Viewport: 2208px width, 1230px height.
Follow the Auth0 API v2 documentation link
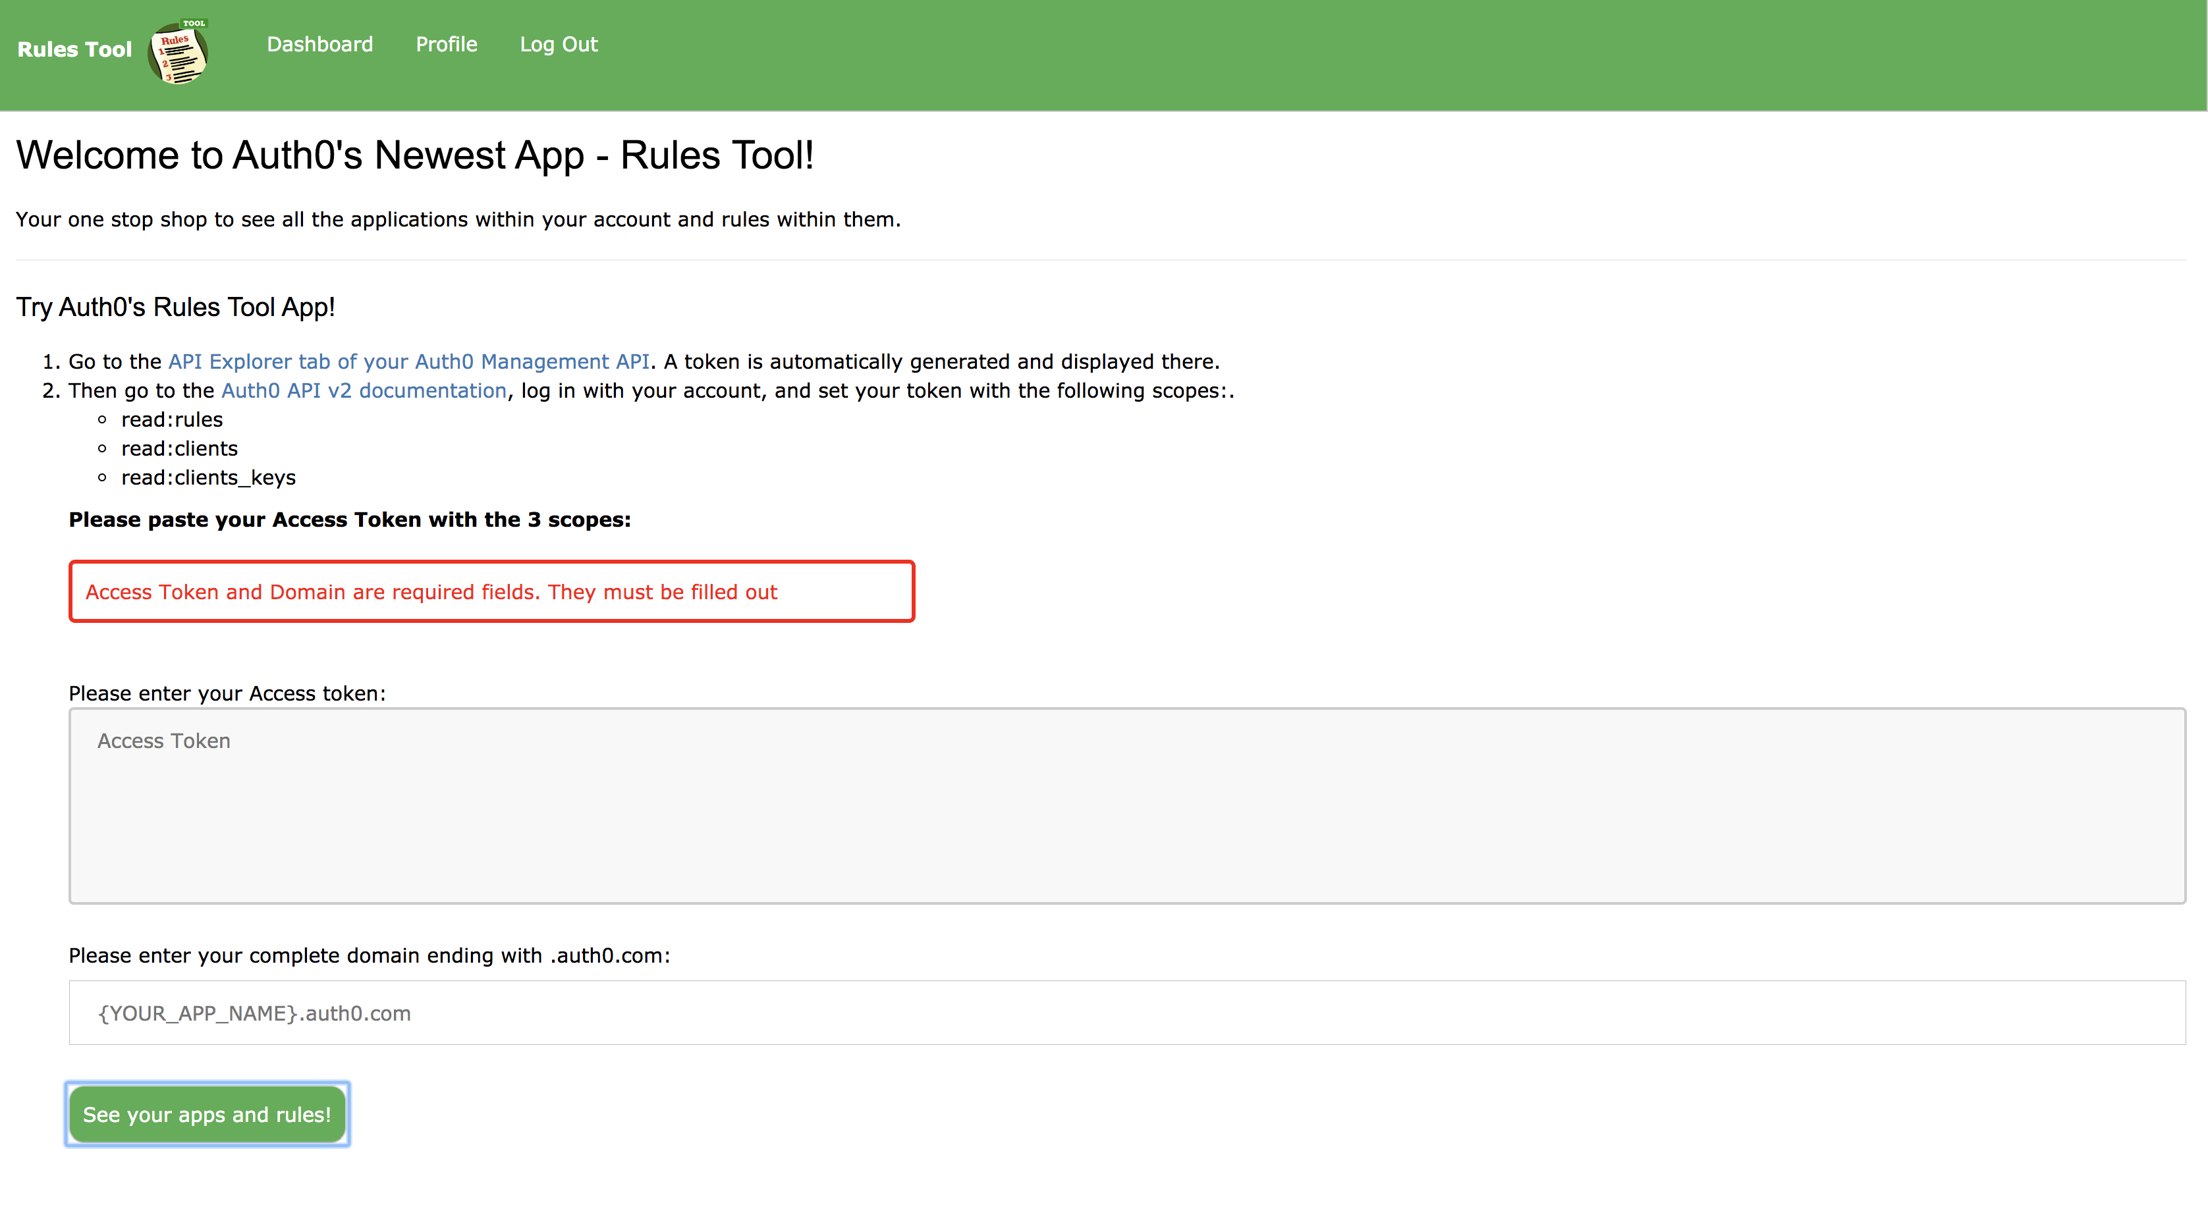(x=364, y=390)
